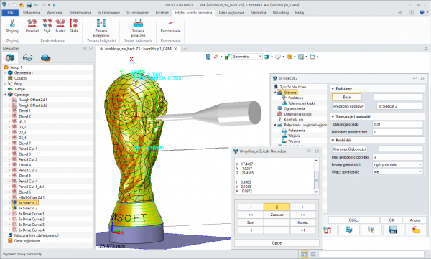Open the Narzędzia ribbon tab

[258, 13]
